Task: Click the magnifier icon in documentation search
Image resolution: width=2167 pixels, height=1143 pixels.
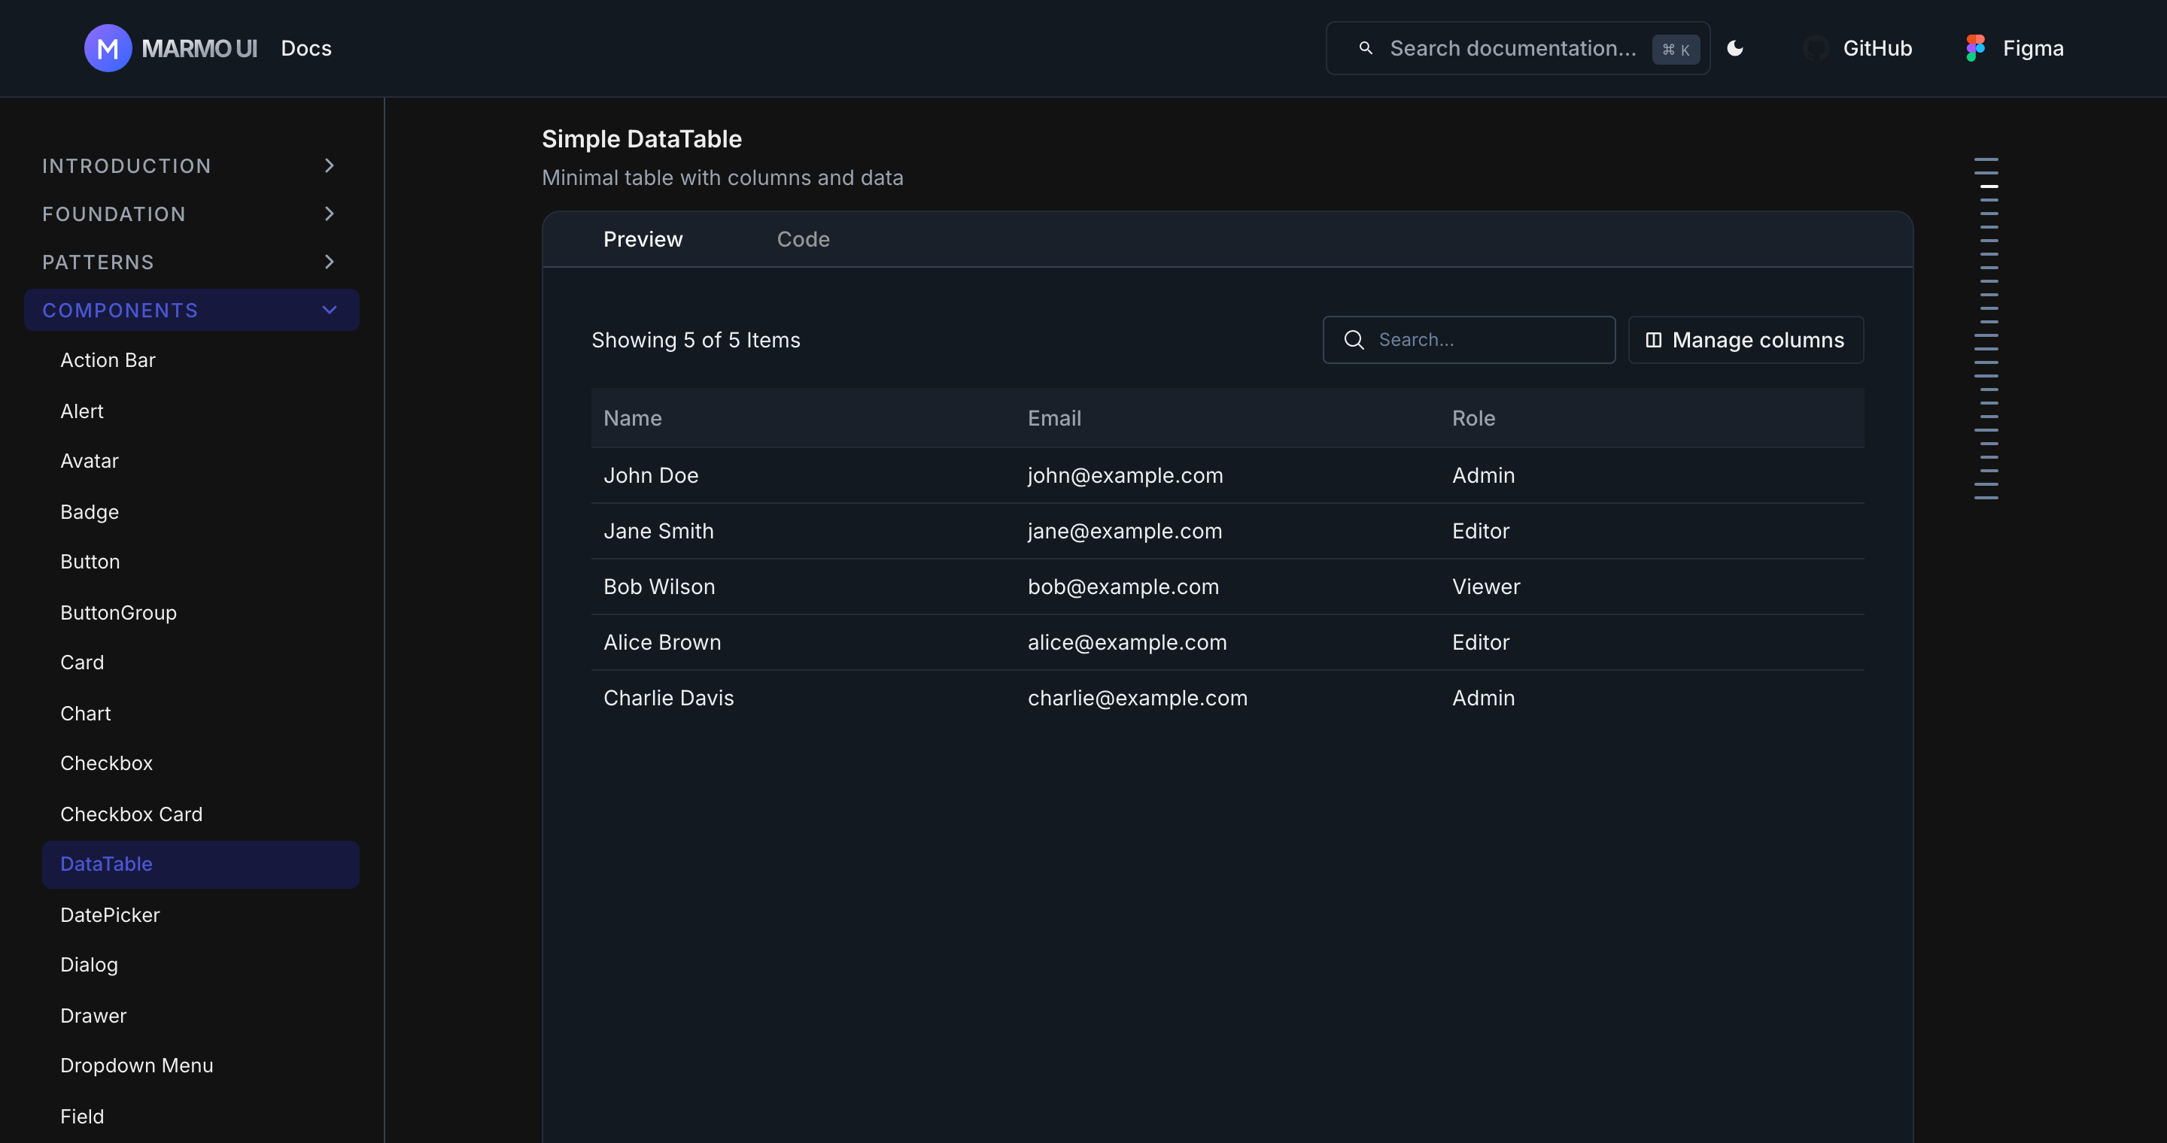Action: (x=1366, y=48)
